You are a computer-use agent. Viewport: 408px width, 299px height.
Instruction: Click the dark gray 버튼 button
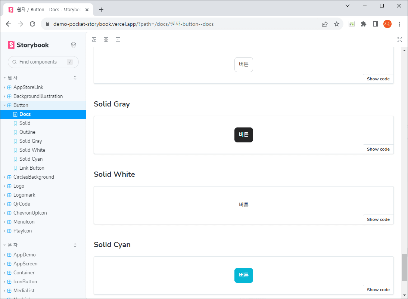click(x=243, y=135)
